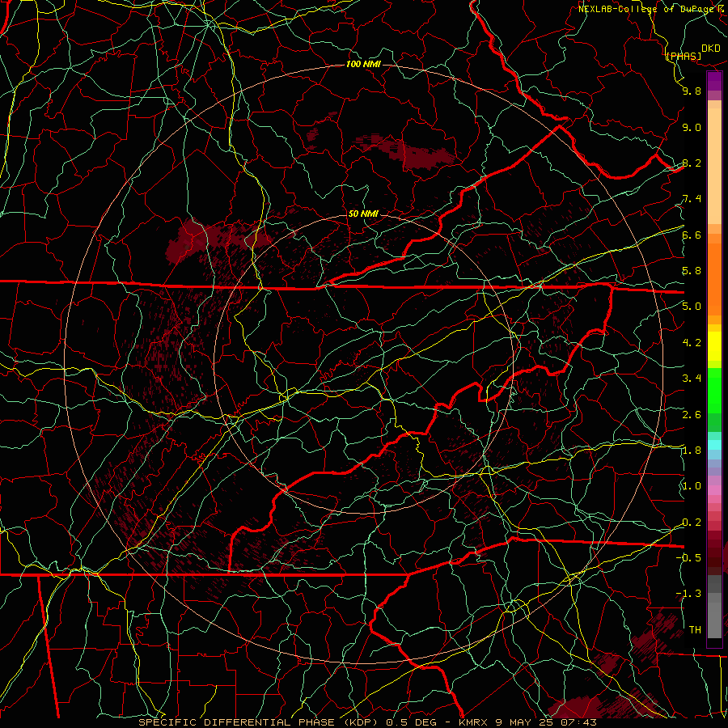Select the 3.4 legend value

[x=692, y=379]
